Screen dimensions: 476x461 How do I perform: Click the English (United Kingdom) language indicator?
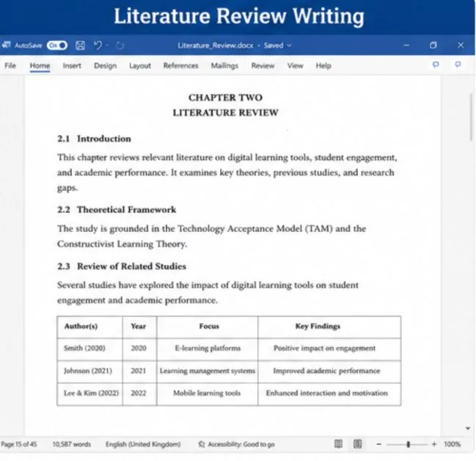point(143,444)
